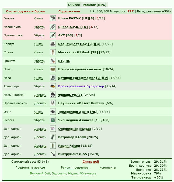Open the Gilboa A.P.R. [TN] link
This screenshot has width=174, height=182.
pos(73,27)
